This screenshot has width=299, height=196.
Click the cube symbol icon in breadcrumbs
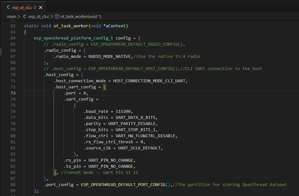point(57,16)
